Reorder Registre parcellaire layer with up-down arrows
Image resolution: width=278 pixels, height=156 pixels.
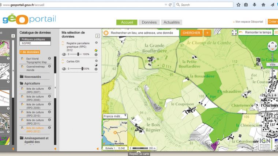[63, 43]
